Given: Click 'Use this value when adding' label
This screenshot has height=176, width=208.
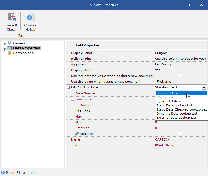Looking at the screenshot, I should tap(106, 82).
